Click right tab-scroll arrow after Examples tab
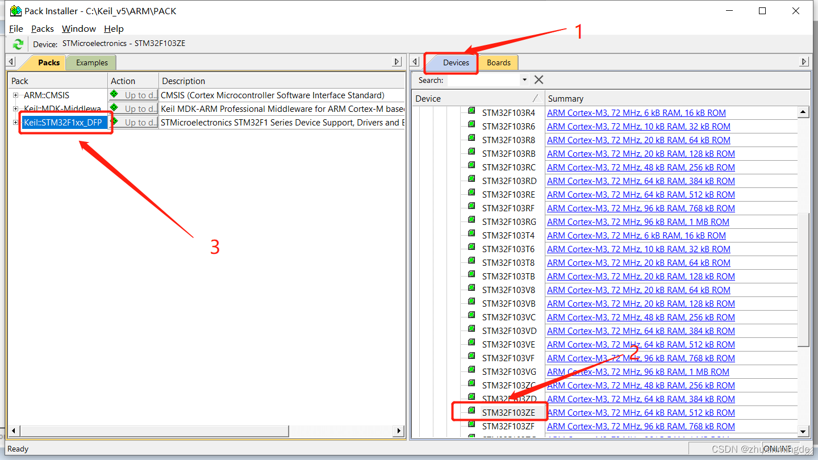 point(398,62)
